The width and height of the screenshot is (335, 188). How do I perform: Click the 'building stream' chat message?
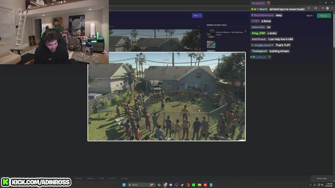[279, 51]
